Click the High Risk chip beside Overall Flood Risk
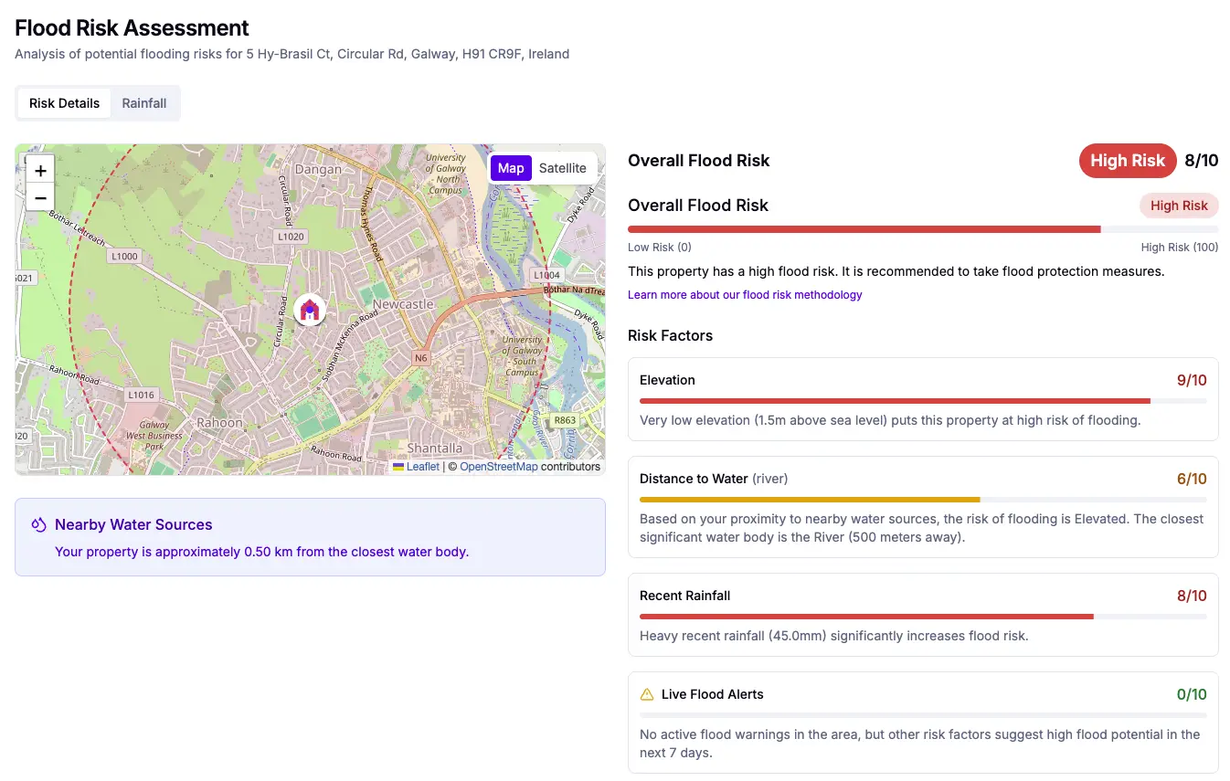 point(1179,205)
